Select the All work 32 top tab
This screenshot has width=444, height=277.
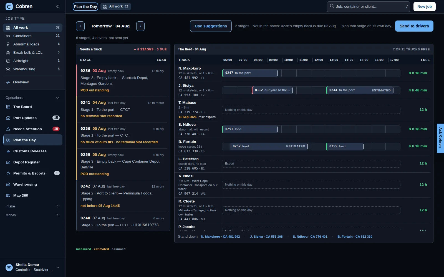[x=116, y=7]
